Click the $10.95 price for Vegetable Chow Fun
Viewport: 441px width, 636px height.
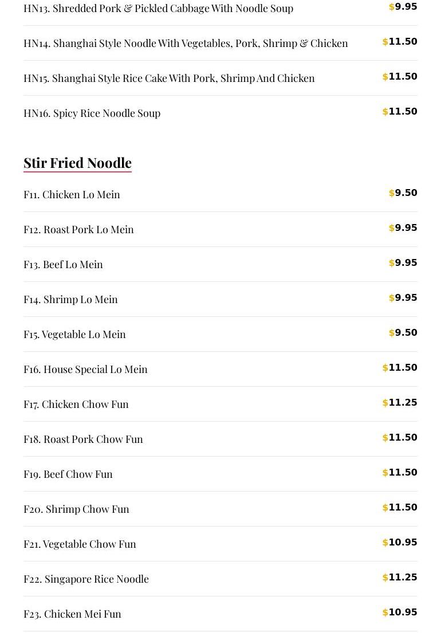400,543
